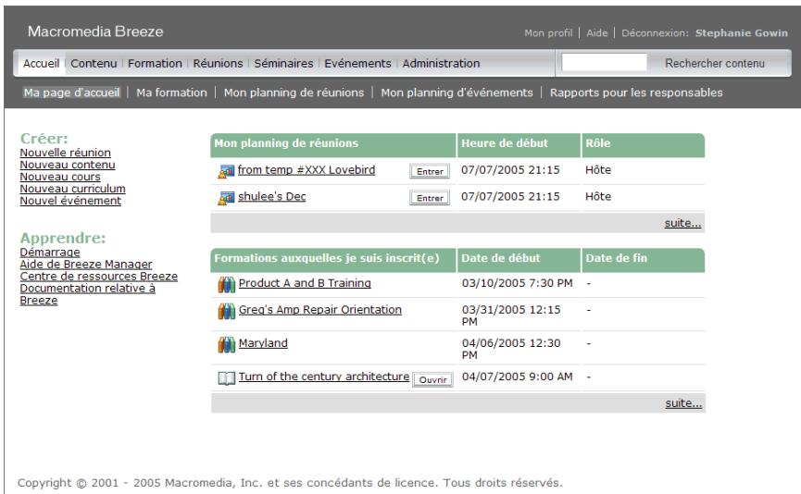Click Entrer button for from temp #XXX Lovebird
This screenshot has height=494, width=801.
(x=430, y=171)
